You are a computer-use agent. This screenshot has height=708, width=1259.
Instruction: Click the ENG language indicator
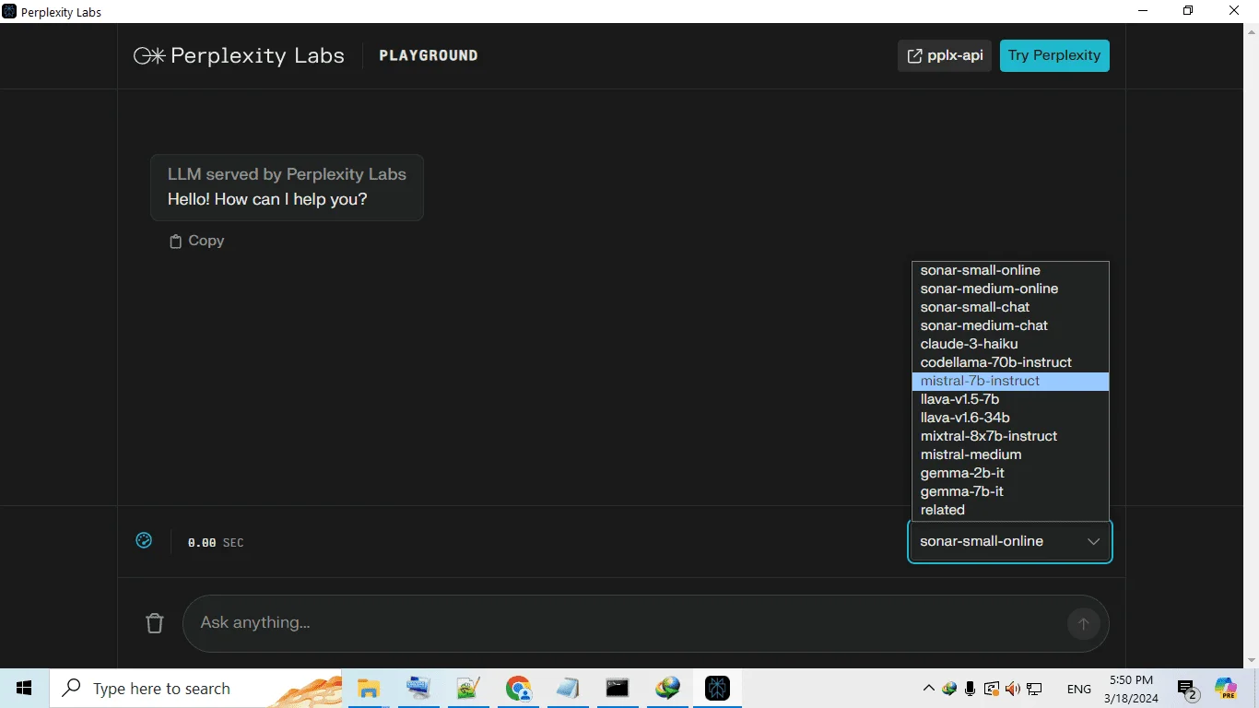pos(1079,689)
